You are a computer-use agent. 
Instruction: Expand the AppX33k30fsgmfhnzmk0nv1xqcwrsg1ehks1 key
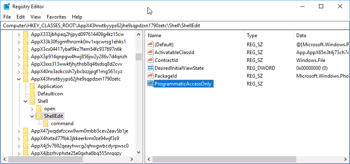pos(19,42)
